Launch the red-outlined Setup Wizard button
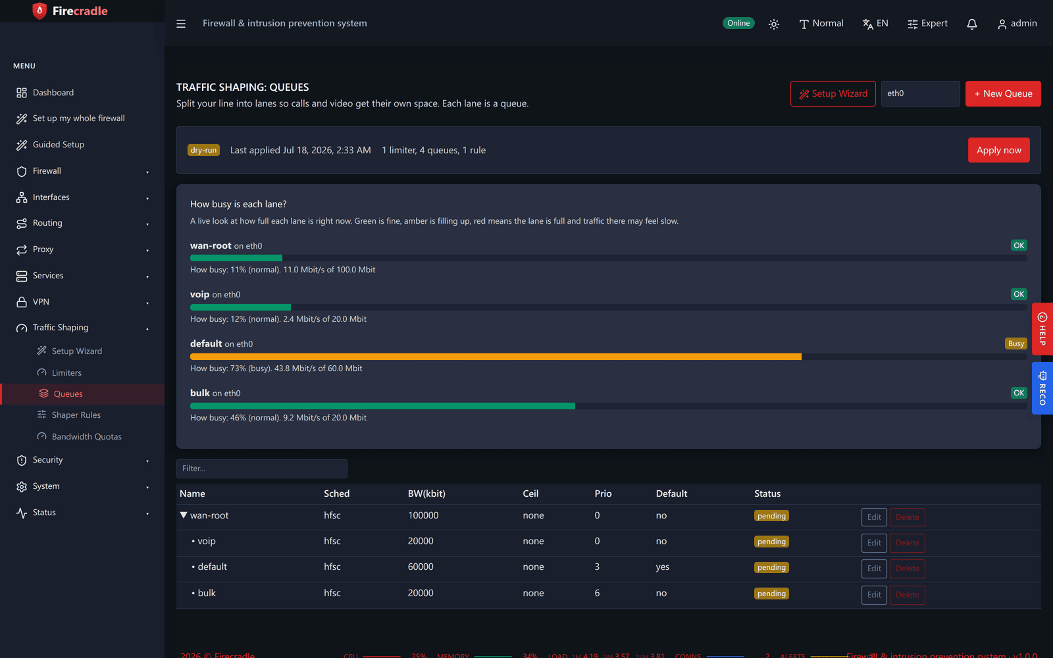The height and width of the screenshot is (658, 1053). 833,93
